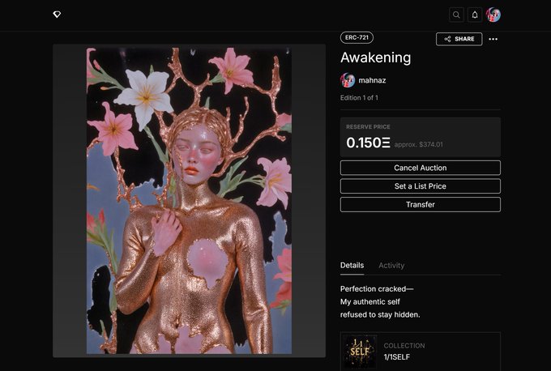Open the Awakening artwork image
The image size is (551, 371).
coord(189,201)
